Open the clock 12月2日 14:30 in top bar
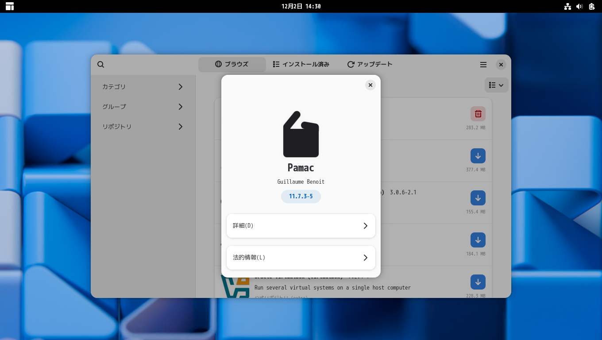 point(301,6)
